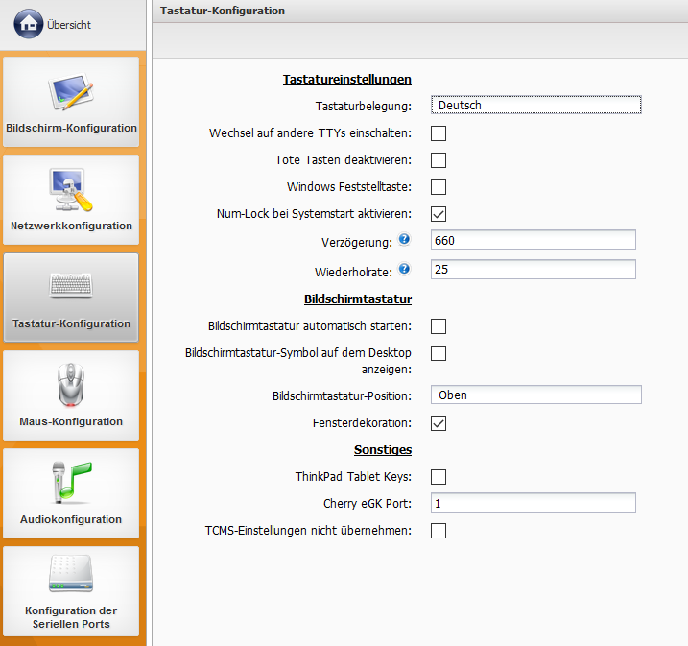Click the Wiederholrate field with 25
The height and width of the screenshot is (646, 688).
pos(533,270)
